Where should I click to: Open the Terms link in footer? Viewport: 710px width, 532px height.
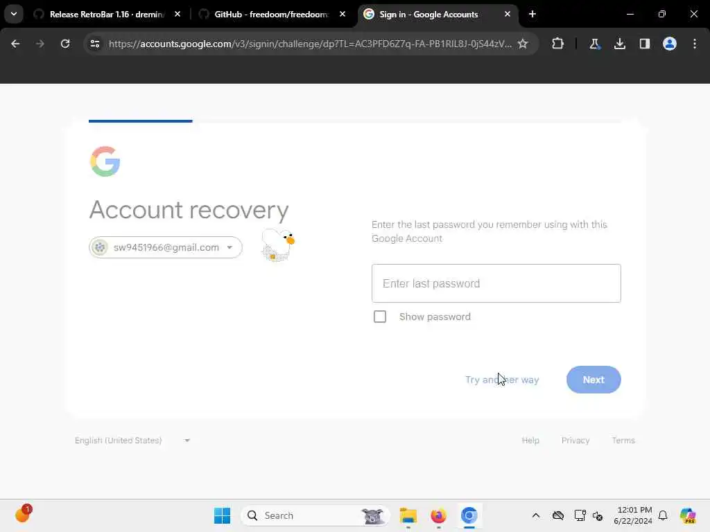point(623,440)
